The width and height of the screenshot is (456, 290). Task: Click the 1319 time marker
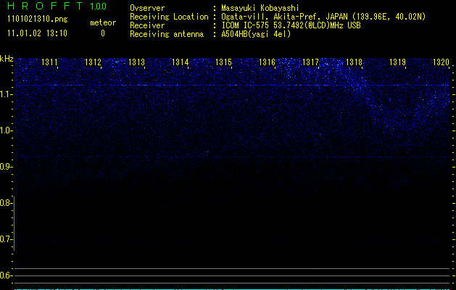tap(397, 62)
